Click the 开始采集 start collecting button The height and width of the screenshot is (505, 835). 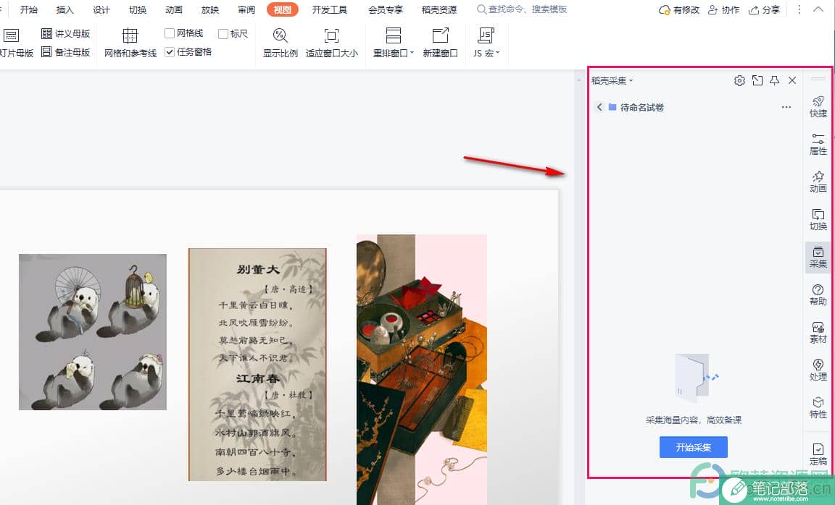tap(694, 447)
